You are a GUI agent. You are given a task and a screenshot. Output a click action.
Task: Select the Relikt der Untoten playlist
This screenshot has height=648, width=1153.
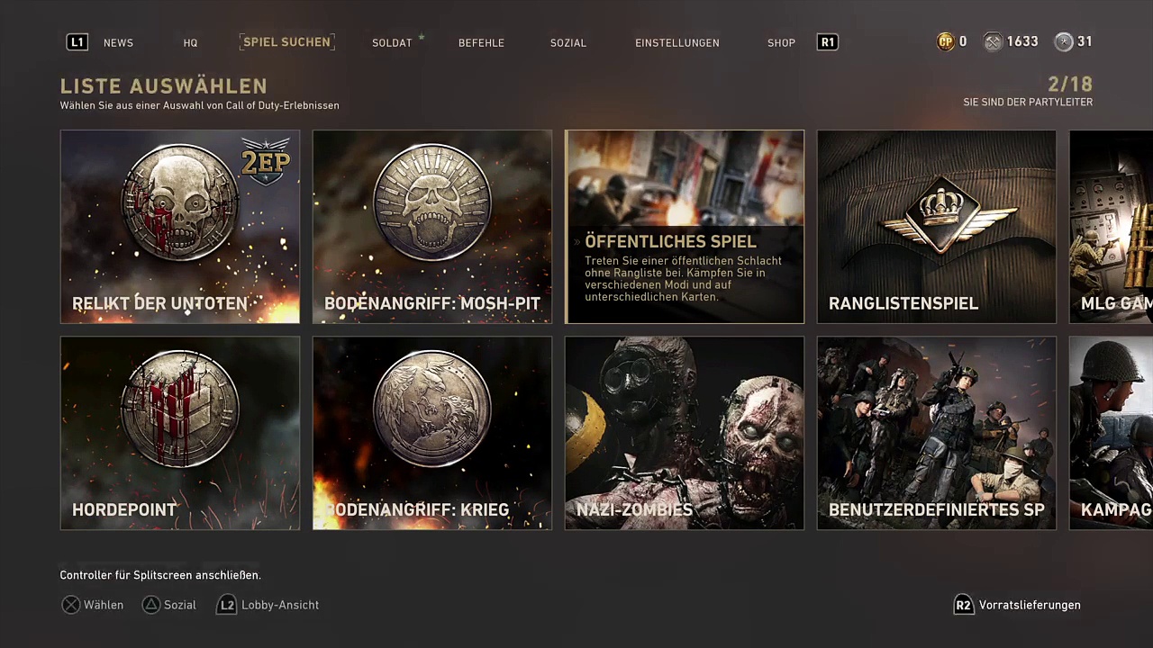click(180, 227)
